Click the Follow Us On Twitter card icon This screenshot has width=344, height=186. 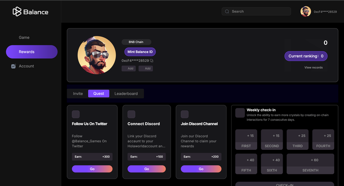76,114
